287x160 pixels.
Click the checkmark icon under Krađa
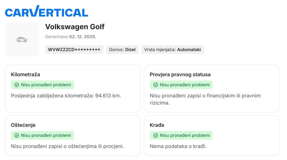coord(155,135)
